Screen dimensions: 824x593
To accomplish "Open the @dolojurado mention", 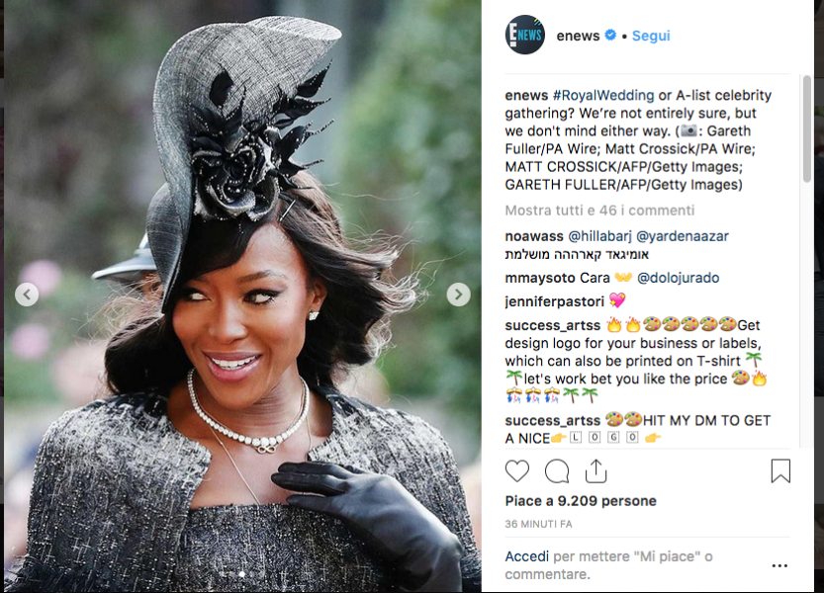I will (x=678, y=278).
